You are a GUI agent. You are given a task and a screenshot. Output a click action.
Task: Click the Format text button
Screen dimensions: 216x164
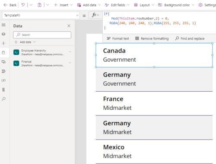click(x=118, y=38)
